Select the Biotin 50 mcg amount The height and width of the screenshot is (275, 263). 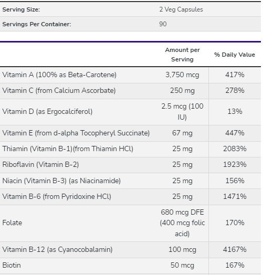click(182, 266)
